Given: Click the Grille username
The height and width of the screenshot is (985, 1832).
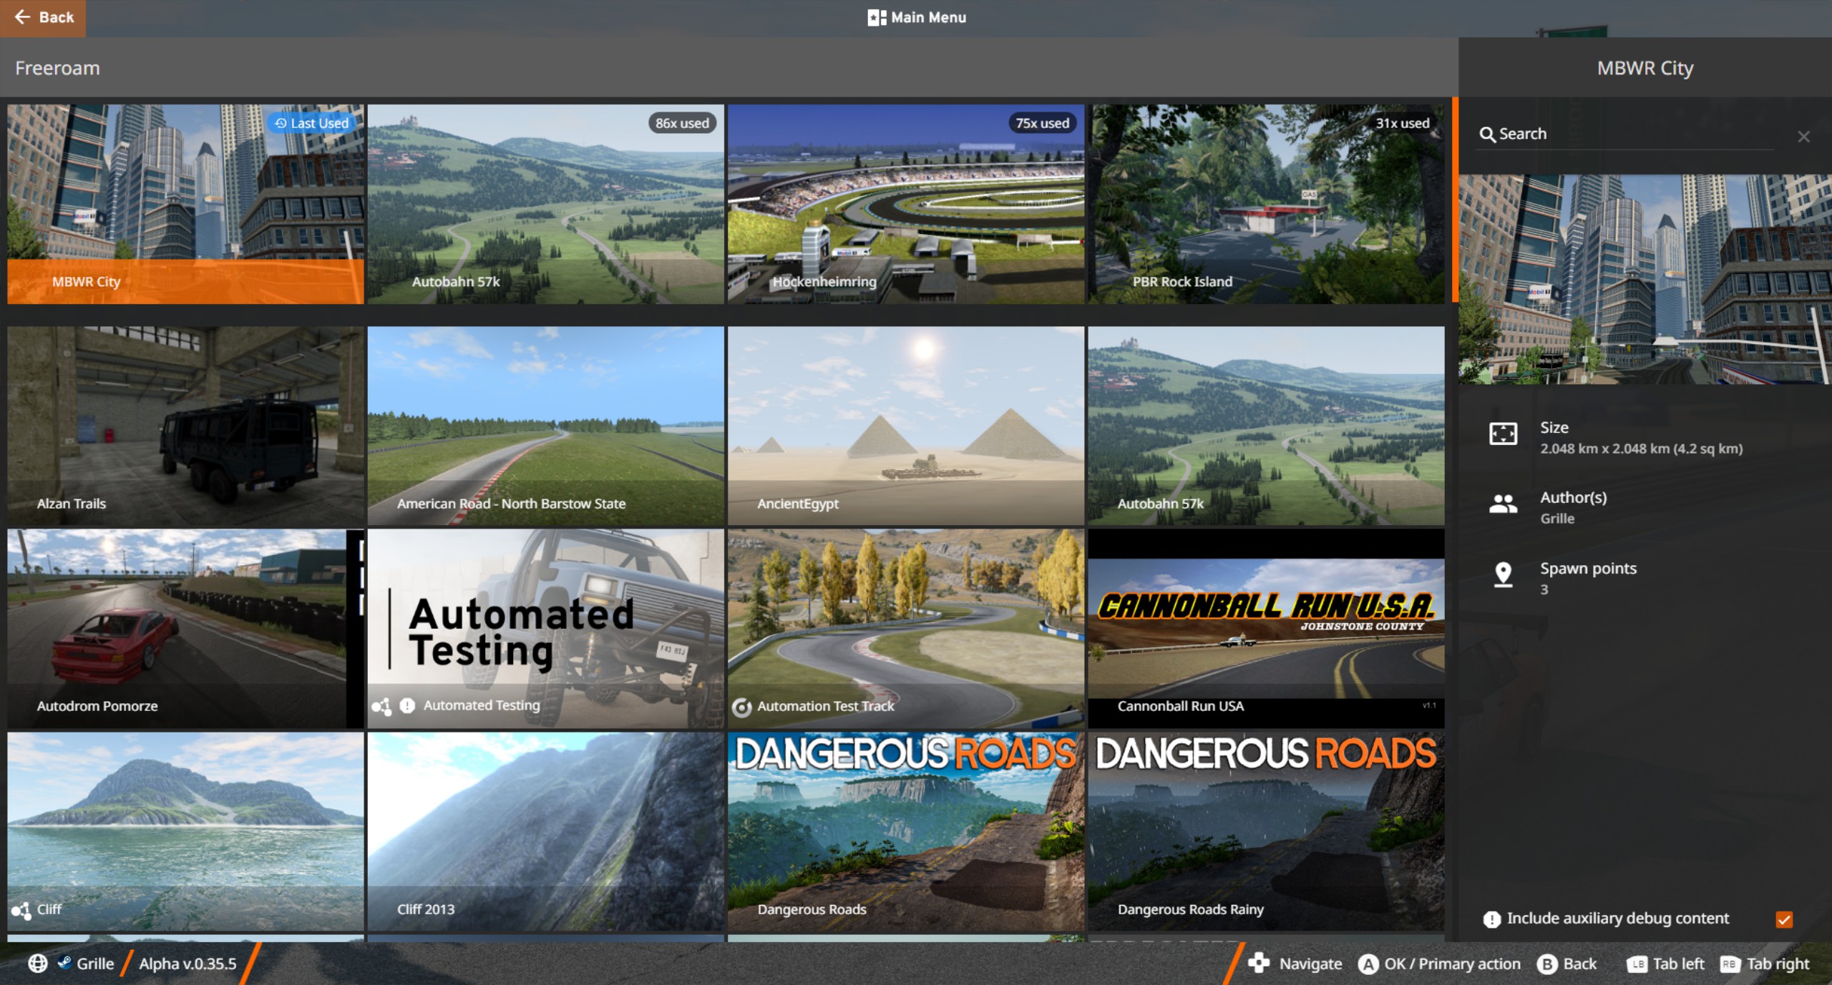Looking at the screenshot, I should pyautogui.click(x=95, y=964).
